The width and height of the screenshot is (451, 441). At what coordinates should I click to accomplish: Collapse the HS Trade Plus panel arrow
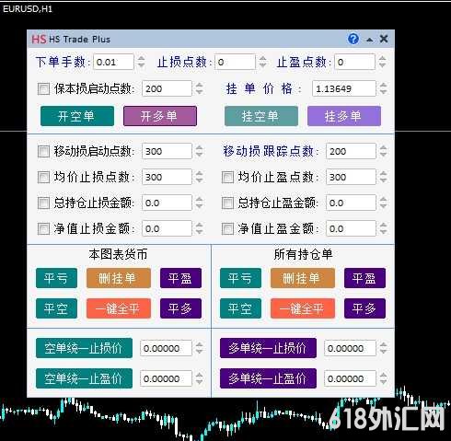click(370, 40)
